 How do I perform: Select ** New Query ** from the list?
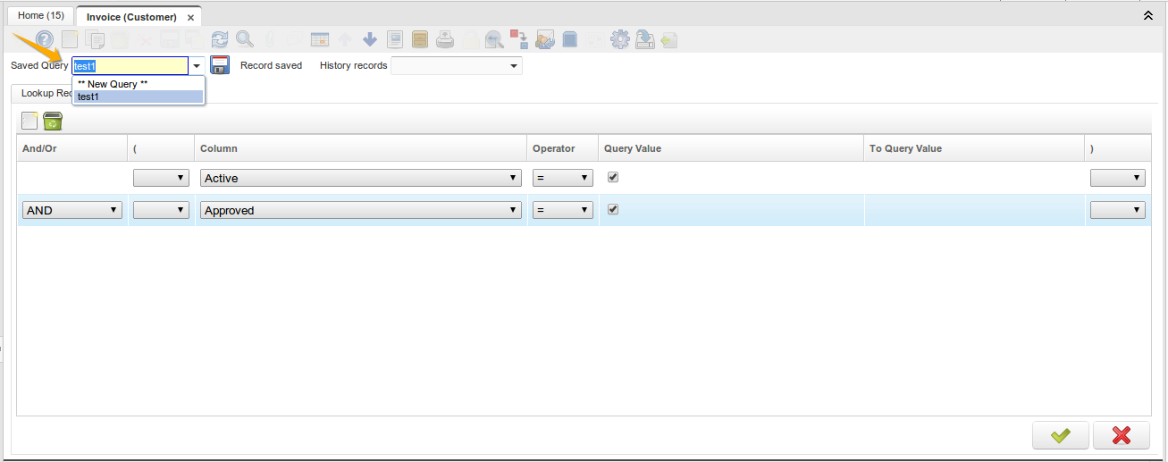(113, 84)
